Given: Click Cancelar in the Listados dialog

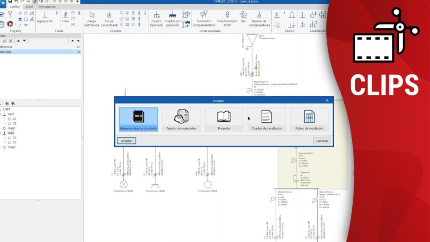Looking at the screenshot, I should click(x=322, y=141).
